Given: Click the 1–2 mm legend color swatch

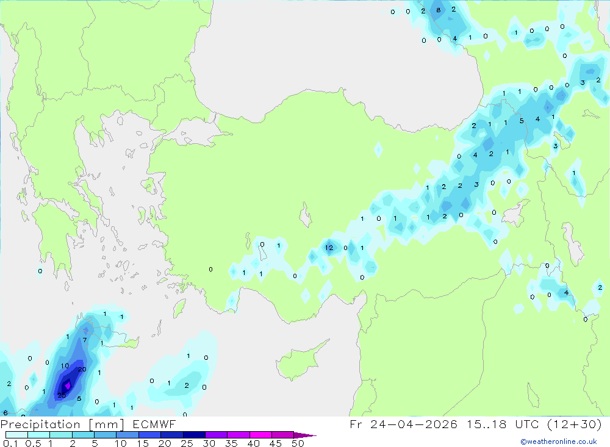Looking at the screenshot, I should pyautogui.click(x=61, y=435).
